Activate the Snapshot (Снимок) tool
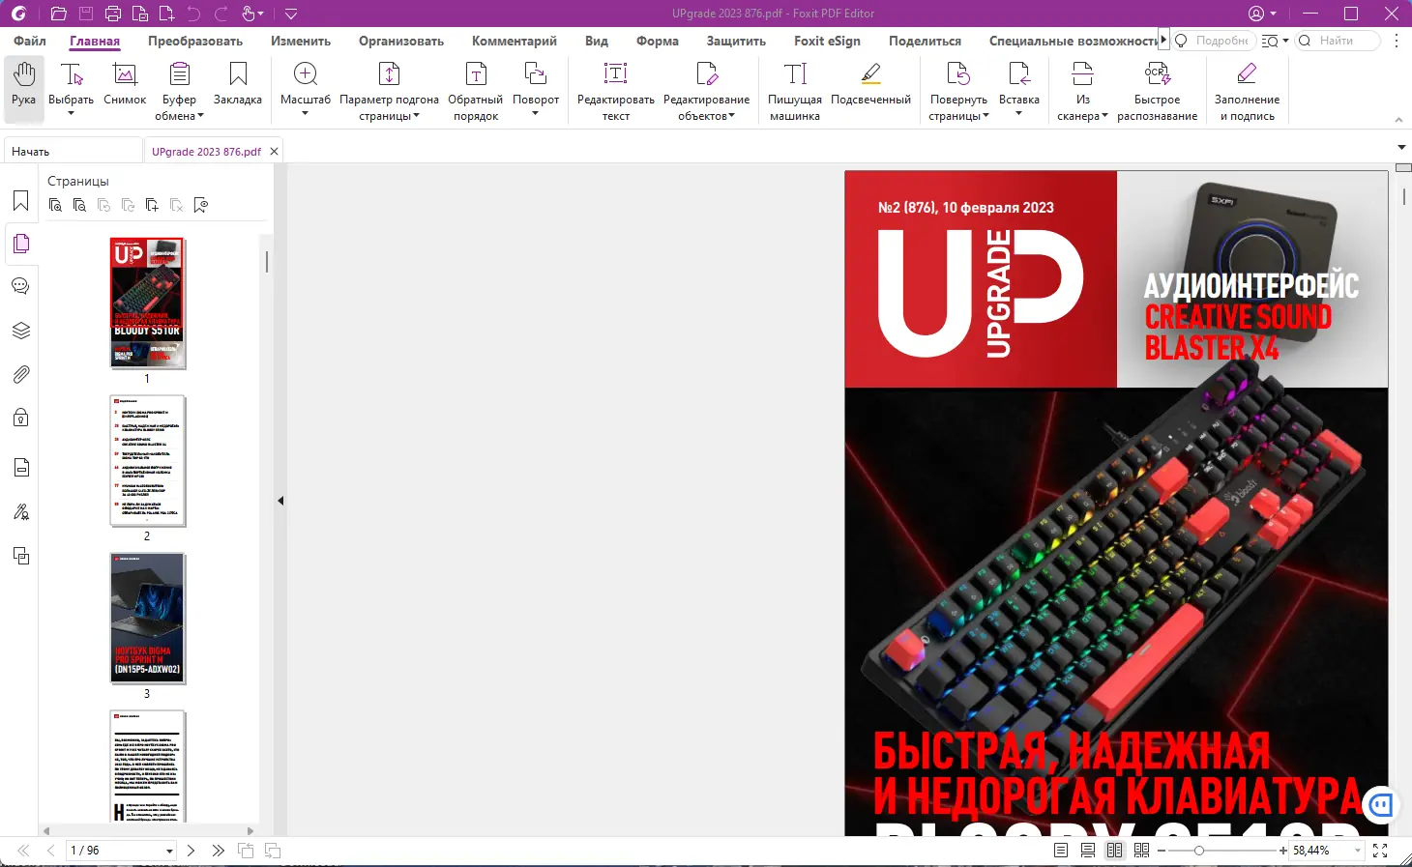The width and height of the screenshot is (1412, 867). [125, 84]
